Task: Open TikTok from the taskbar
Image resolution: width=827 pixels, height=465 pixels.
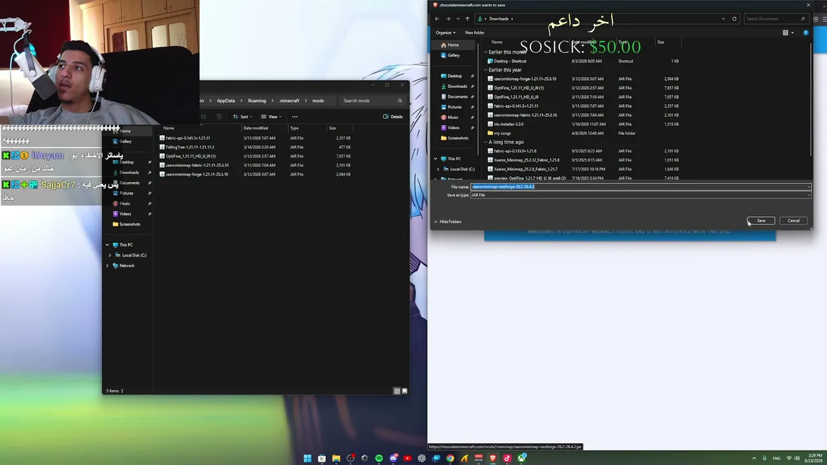Action: 507,459
